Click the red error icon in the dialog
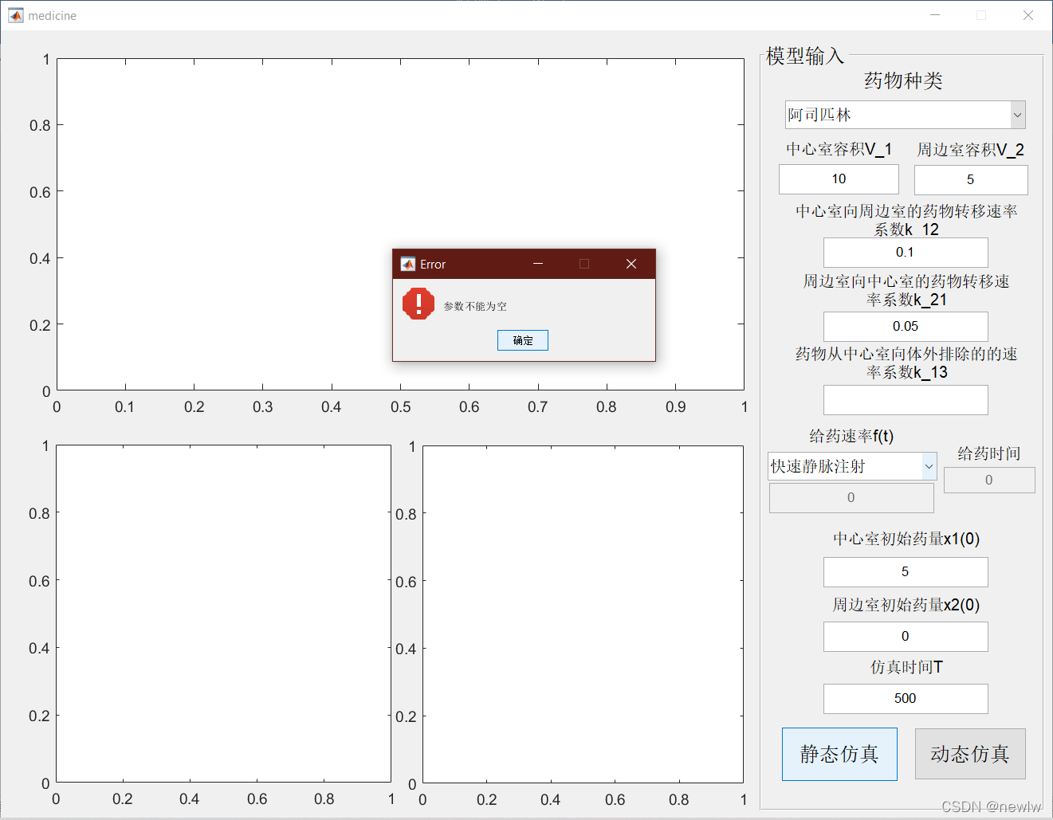 418,304
